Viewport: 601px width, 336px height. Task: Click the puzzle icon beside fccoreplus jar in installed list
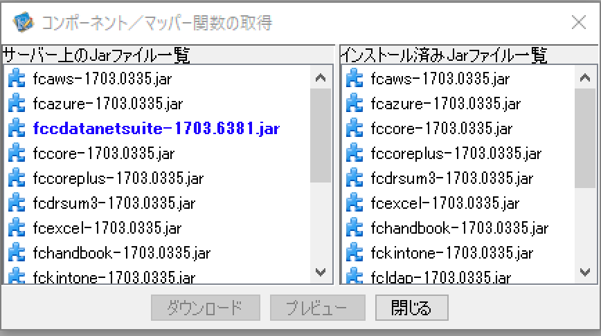pyautogui.click(x=355, y=153)
